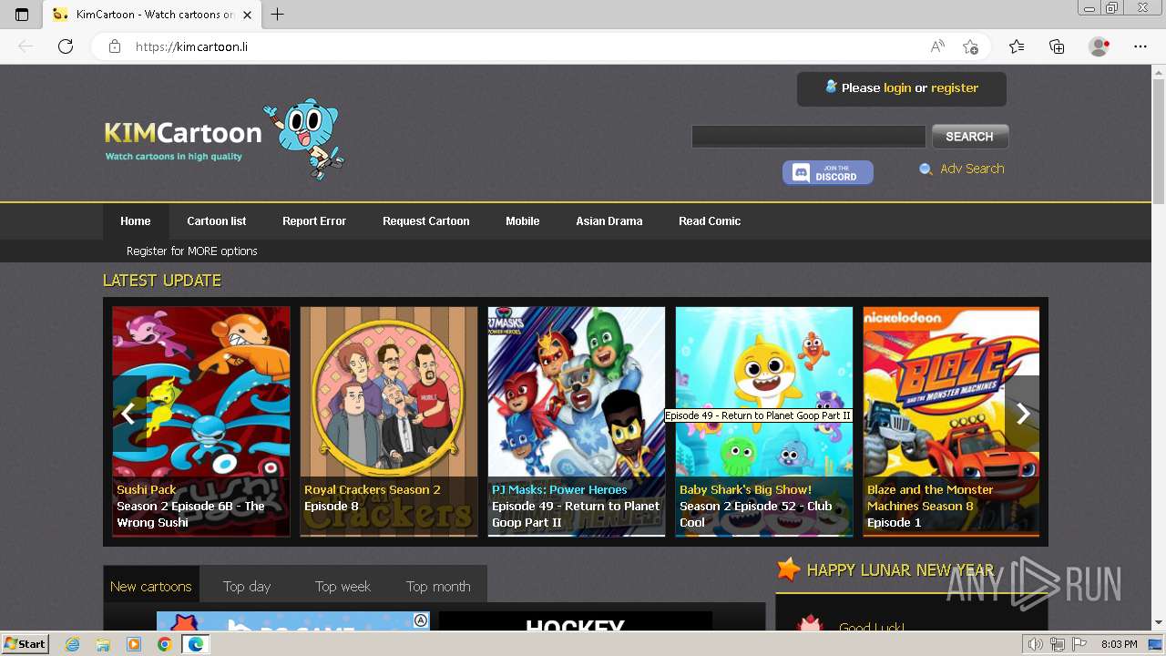Viewport: 1166px width, 656px height.
Task: Open the Favorites list icon
Action: pos(1017,46)
